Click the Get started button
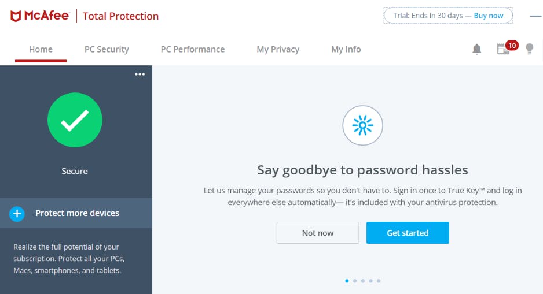Viewport: 543px width, 294px height. 408,233
